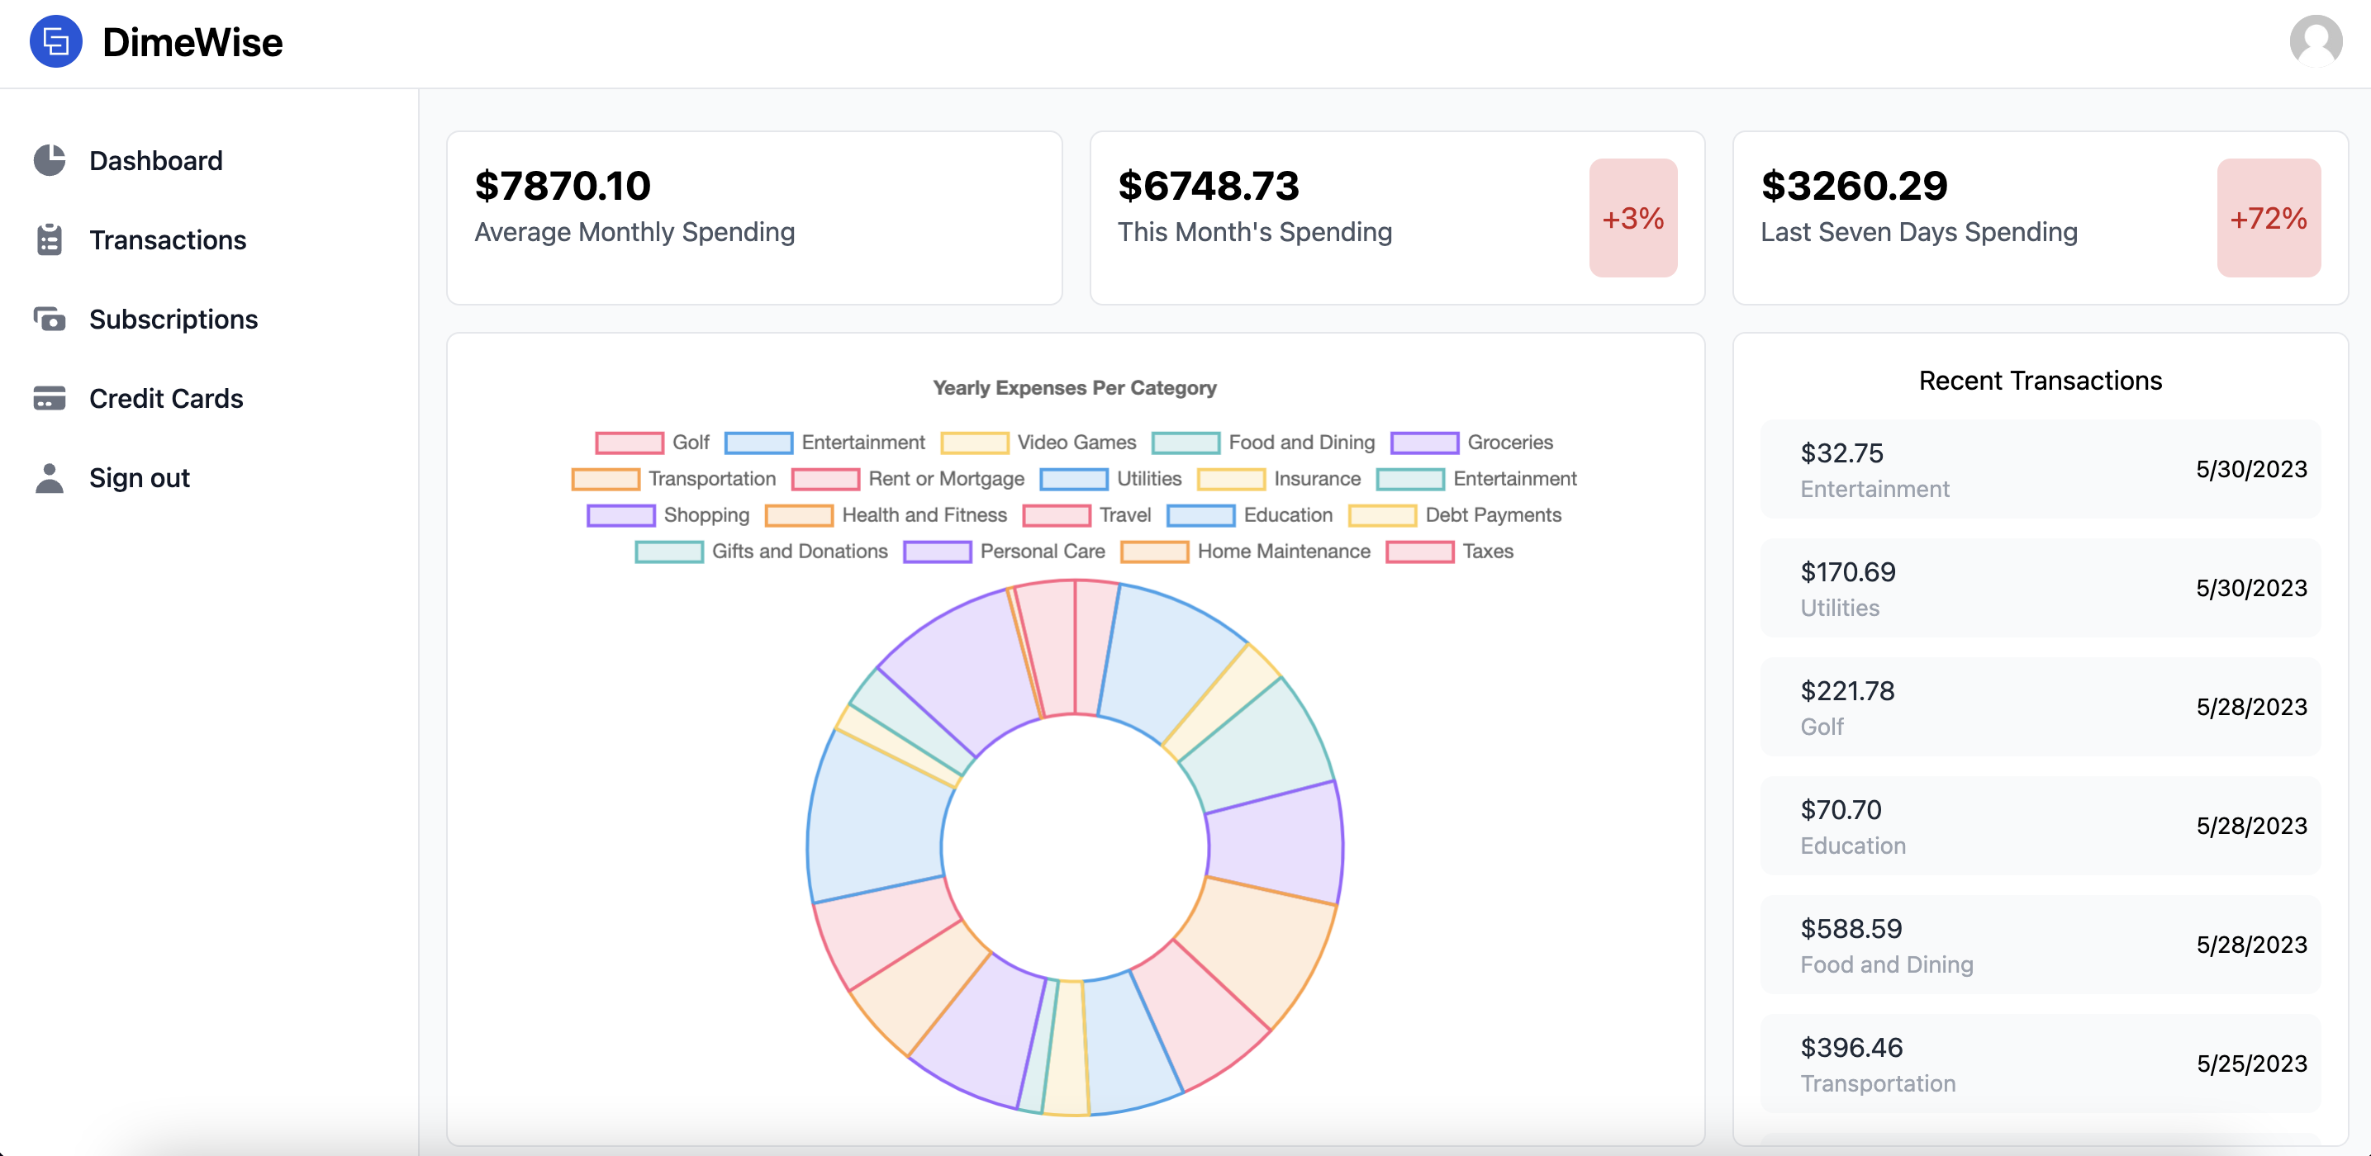The height and width of the screenshot is (1156, 2371).
Task: Toggle the Insurance legend swatch
Action: tap(1232, 479)
